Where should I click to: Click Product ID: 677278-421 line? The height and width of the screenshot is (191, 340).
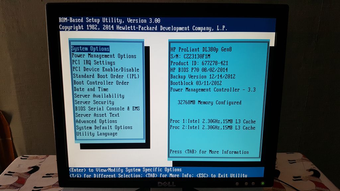click(x=199, y=63)
